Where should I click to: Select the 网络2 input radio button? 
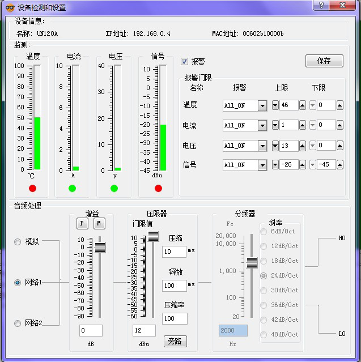(18, 323)
